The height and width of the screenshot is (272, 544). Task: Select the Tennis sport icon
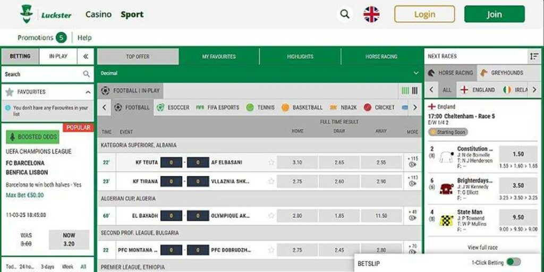point(250,107)
